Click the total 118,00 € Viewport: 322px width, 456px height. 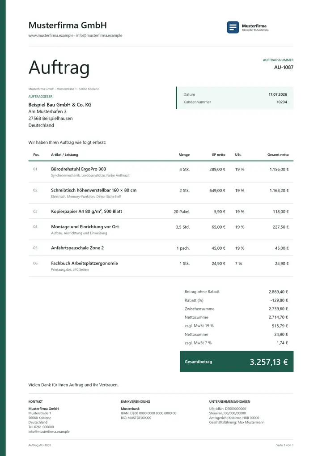pos(281,212)
